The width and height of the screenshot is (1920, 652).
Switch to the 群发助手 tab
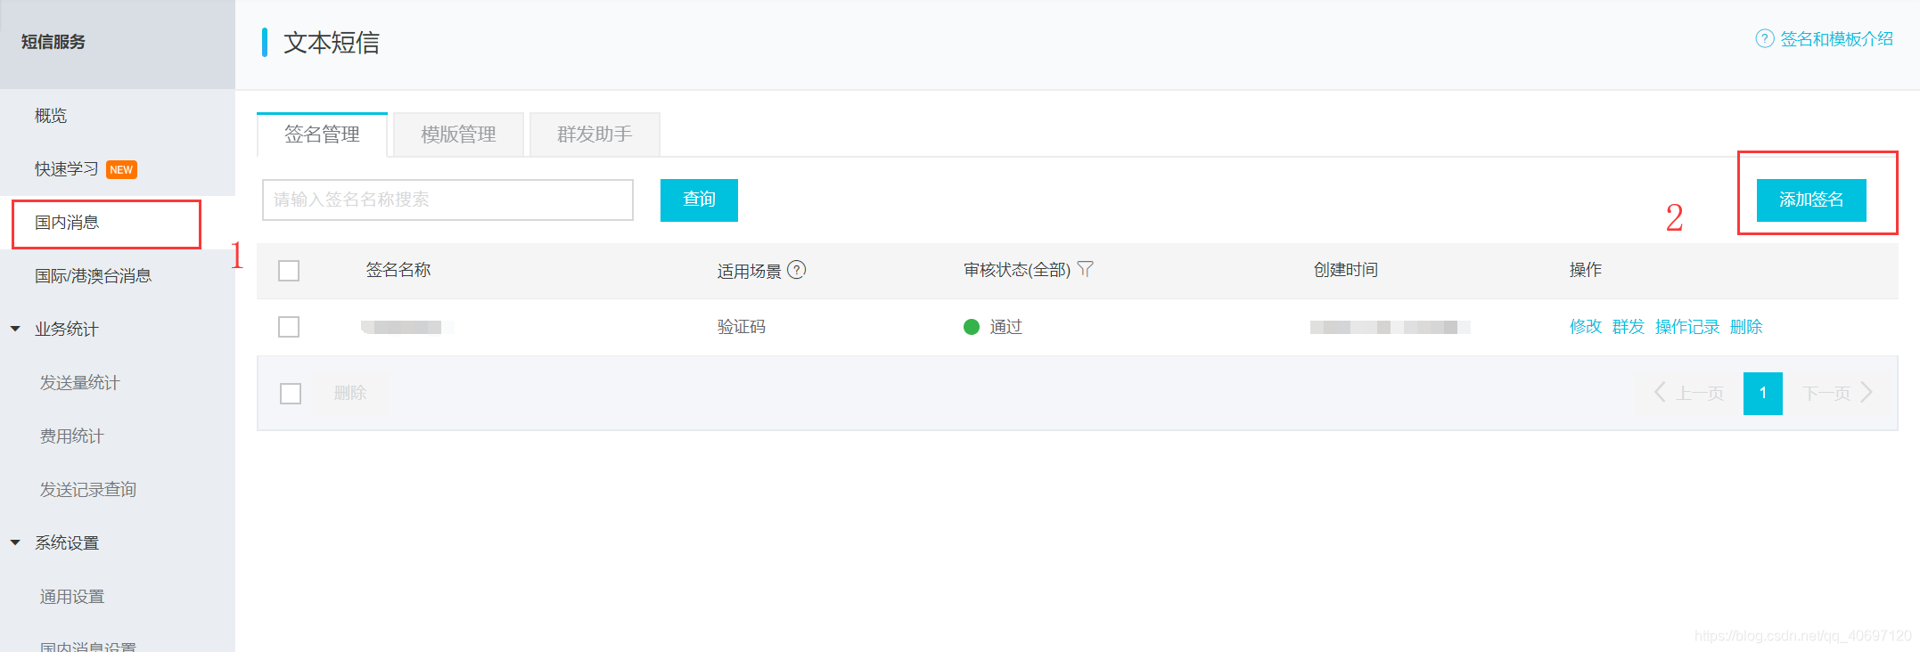click(595, 134)
